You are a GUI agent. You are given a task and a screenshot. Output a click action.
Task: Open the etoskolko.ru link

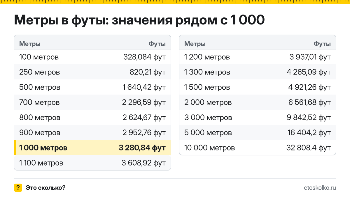[320, 188]
